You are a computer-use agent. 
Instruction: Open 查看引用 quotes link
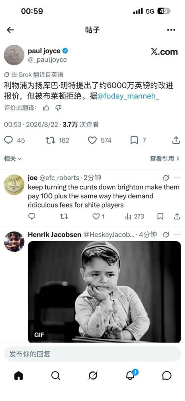(165, 159)
